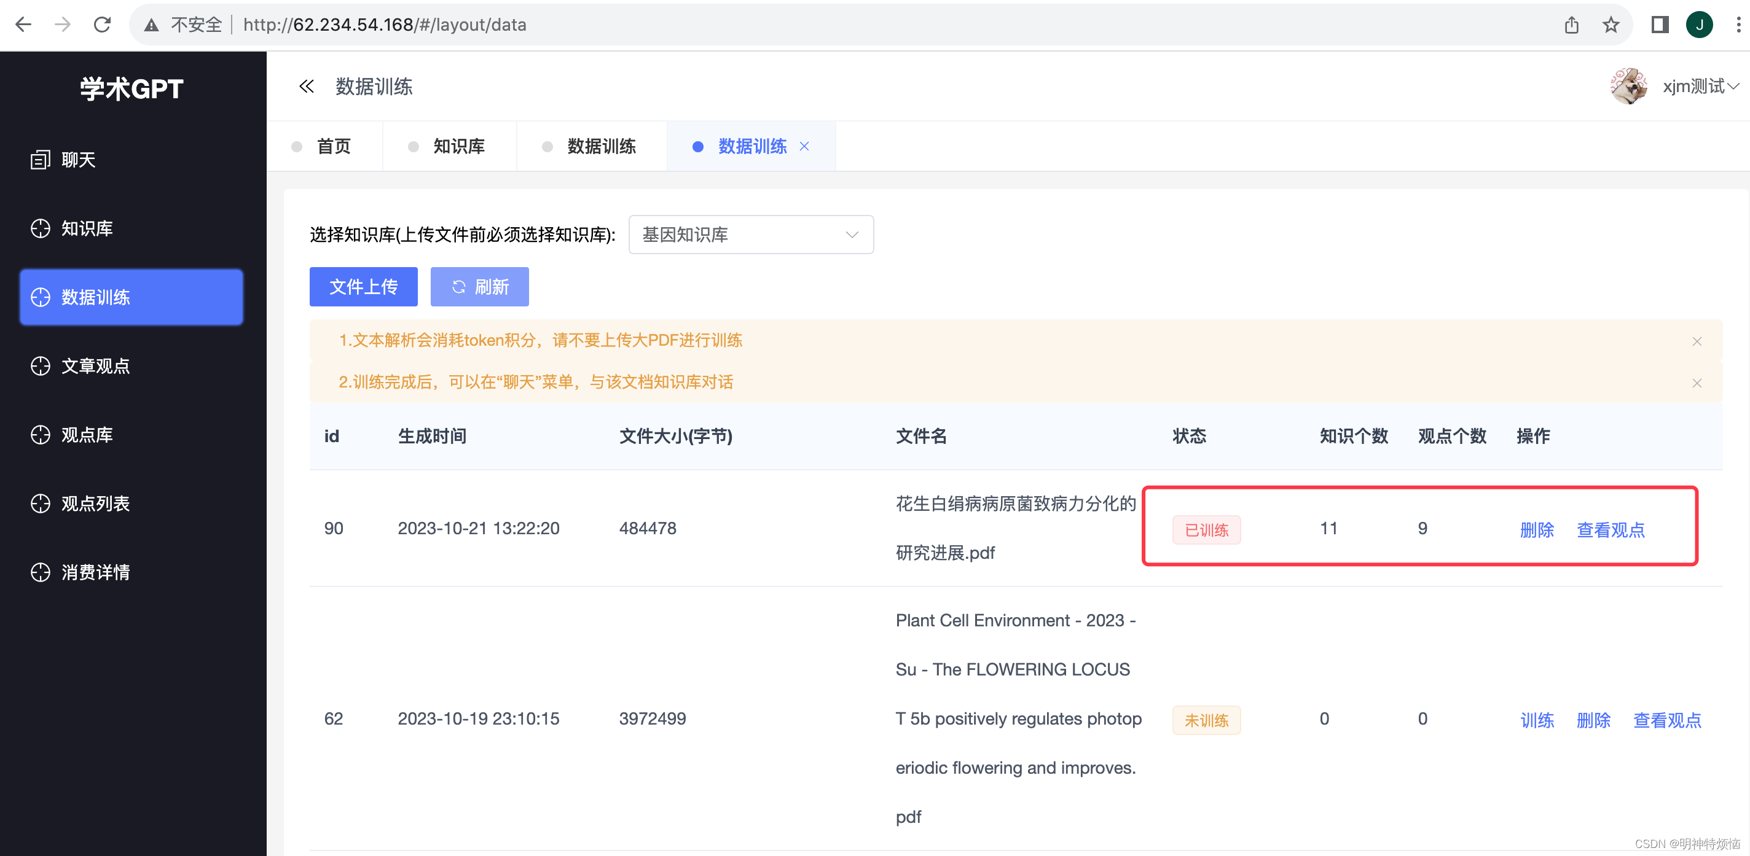Click the browser share icon
The width and height of the screenshot is (1750, 856).
[1571, 25]
